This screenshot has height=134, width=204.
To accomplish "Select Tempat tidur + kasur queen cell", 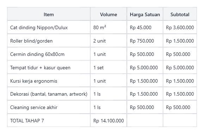I will tap(49, 68).
